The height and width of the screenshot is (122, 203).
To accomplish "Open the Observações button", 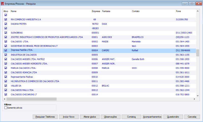I will click(x=111, y=117).
